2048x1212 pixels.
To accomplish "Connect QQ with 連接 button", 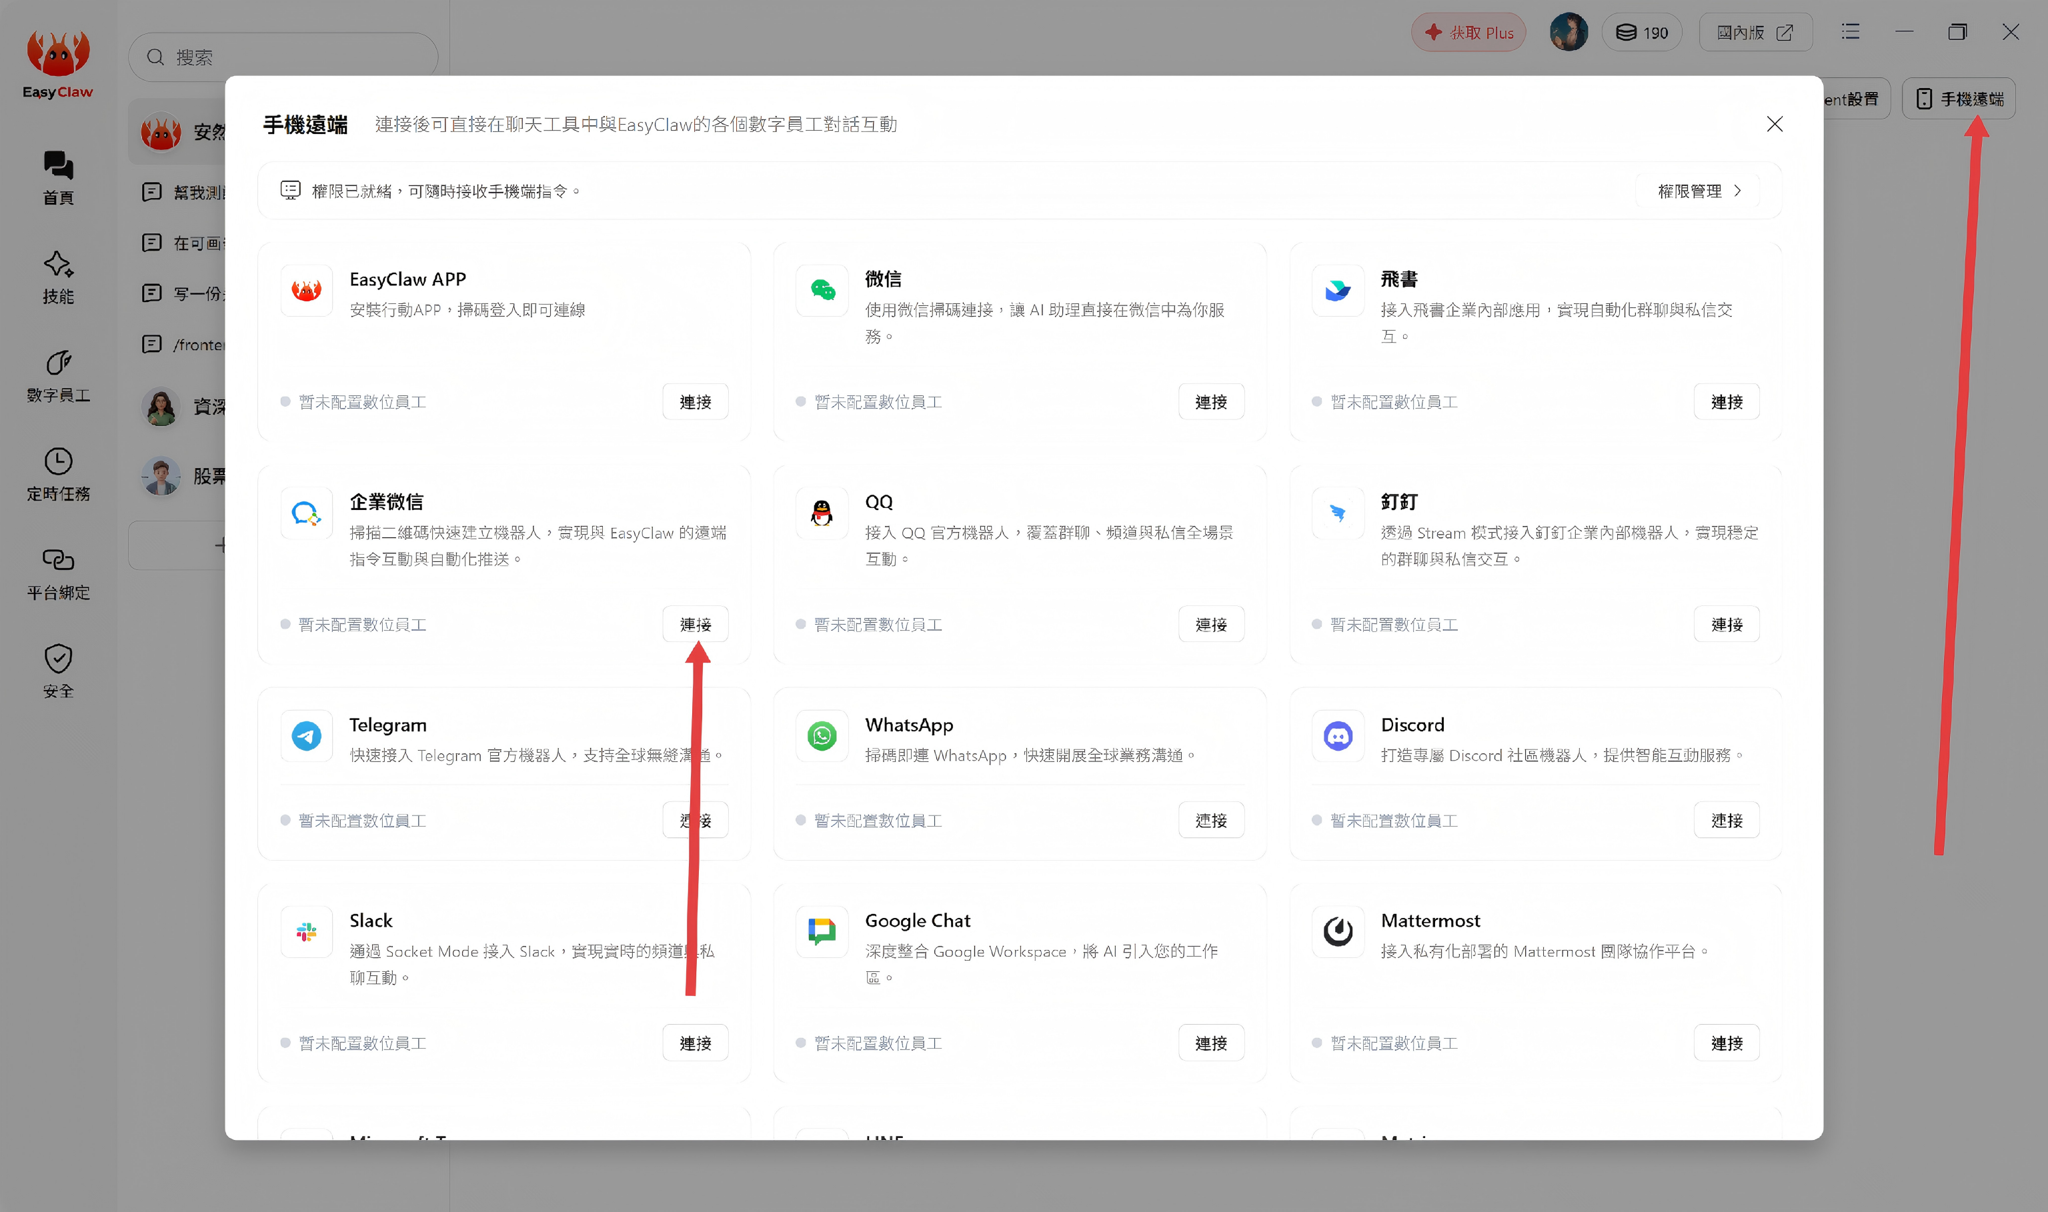I will [1210, 625].
